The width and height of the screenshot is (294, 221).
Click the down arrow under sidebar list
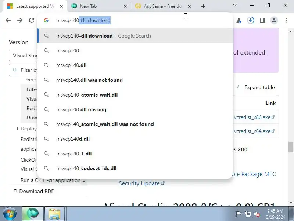pos(84,181)
